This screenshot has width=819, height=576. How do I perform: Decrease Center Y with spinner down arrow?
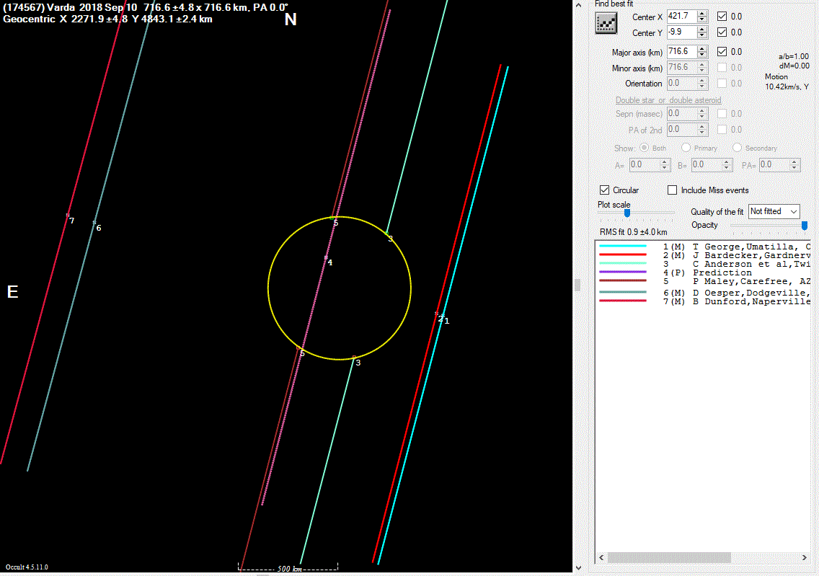point(702,35)
